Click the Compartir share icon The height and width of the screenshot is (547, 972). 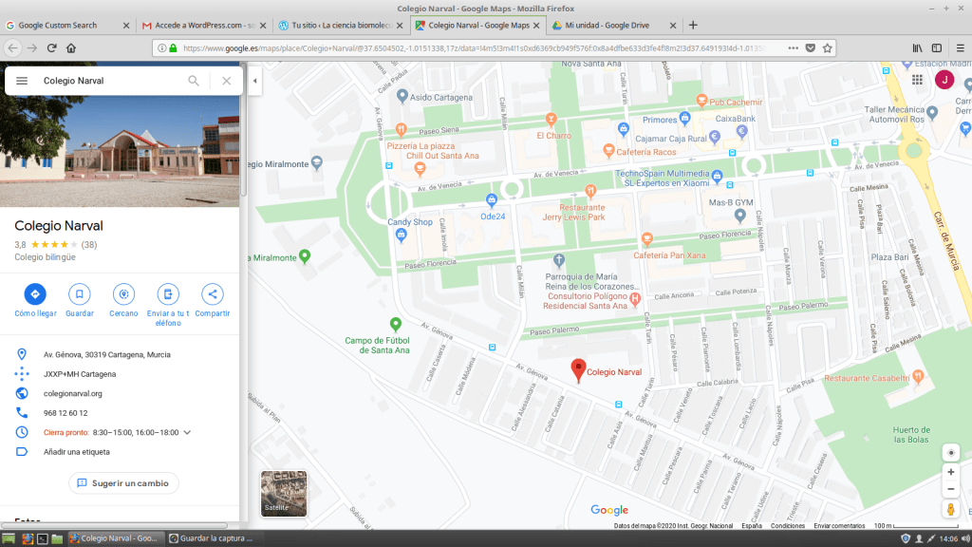(x=212, y=293)
